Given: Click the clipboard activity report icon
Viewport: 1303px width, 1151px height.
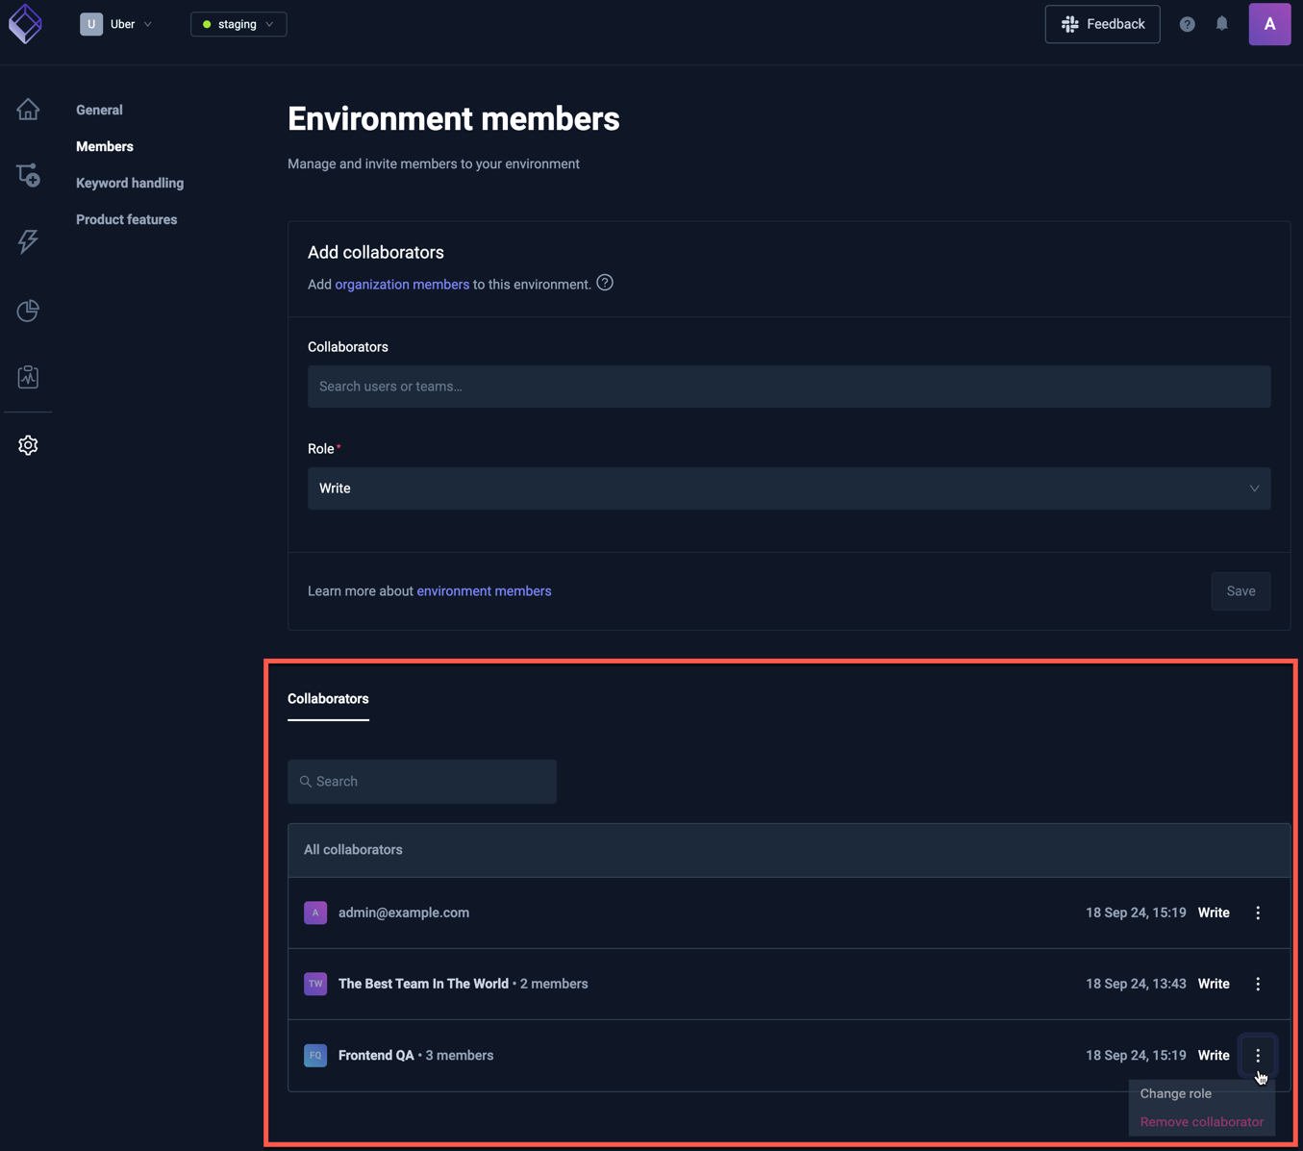Looking at the screenshot, I should click(28, 377).
